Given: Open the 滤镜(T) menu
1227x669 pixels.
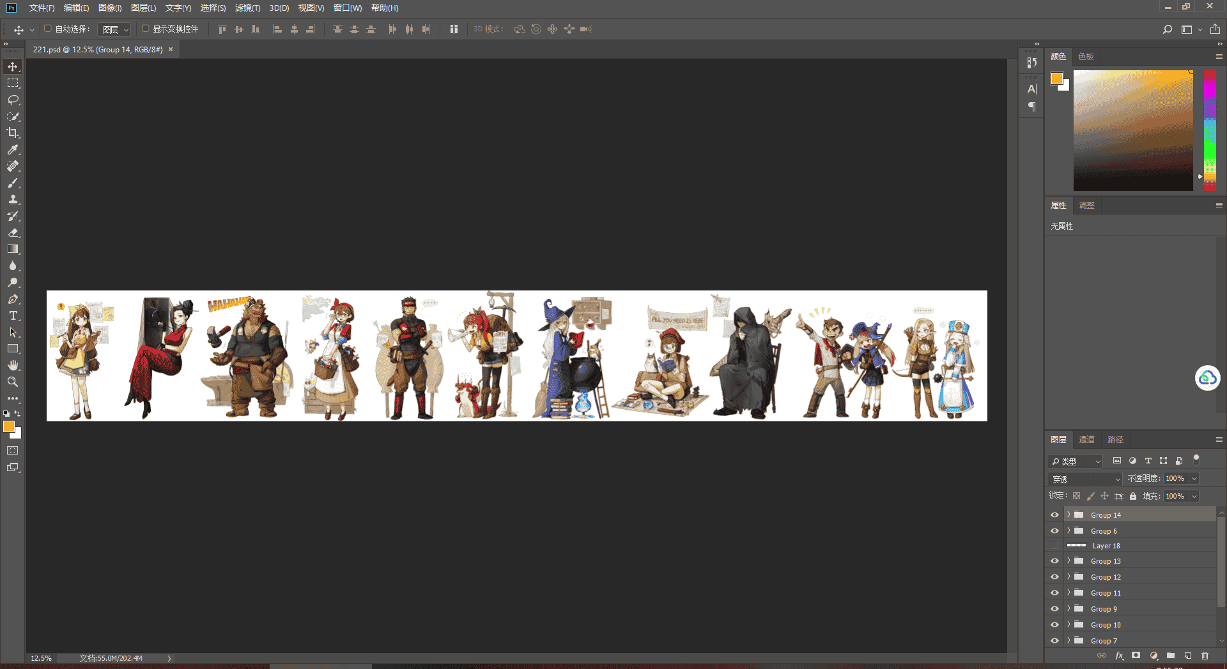Looking at the screenshot, I should 247,8.
